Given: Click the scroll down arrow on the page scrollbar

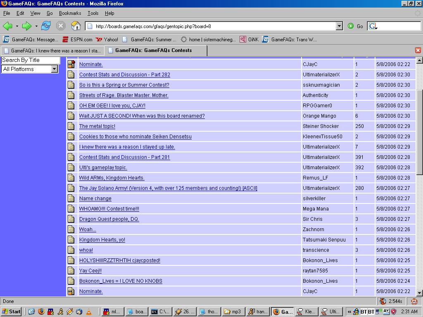Looking at the screenshot, I should pos(419,293).
